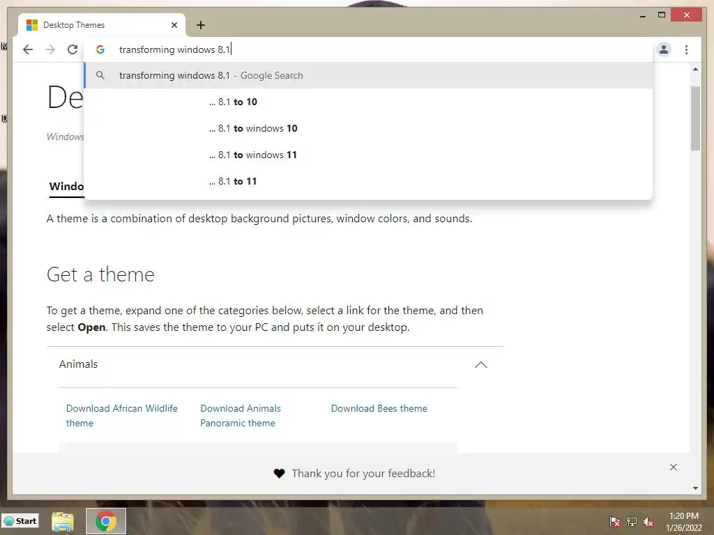
Task: Open the Chrome profile avatar icon
Action: (664, 49)
